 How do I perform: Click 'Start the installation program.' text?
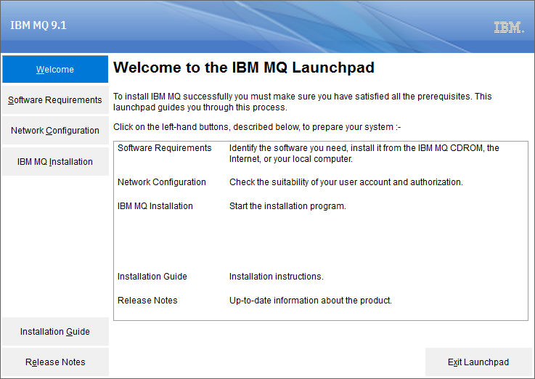287,206
